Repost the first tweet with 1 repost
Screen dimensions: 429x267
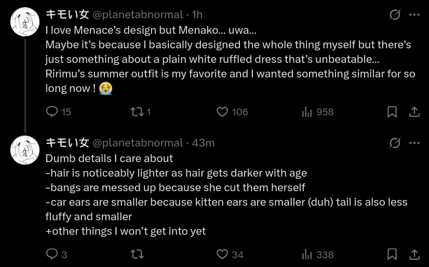(x=137, y=112)
